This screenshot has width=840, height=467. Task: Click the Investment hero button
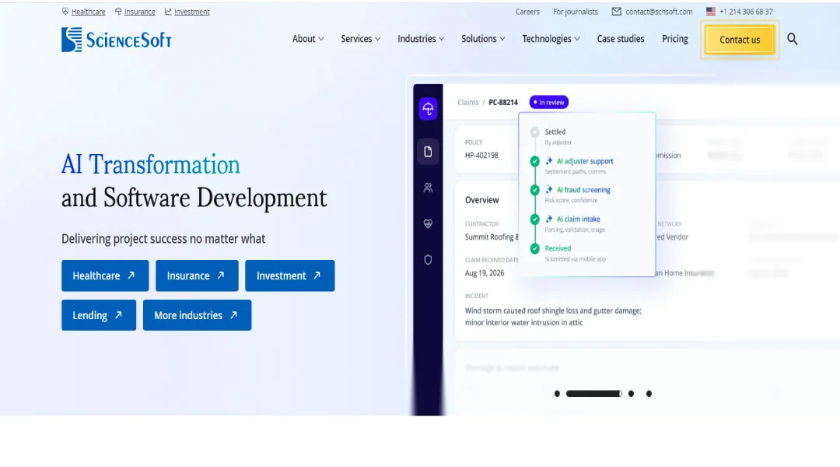[290, 276]
